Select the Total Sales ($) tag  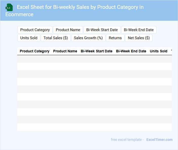coord(56,38)
